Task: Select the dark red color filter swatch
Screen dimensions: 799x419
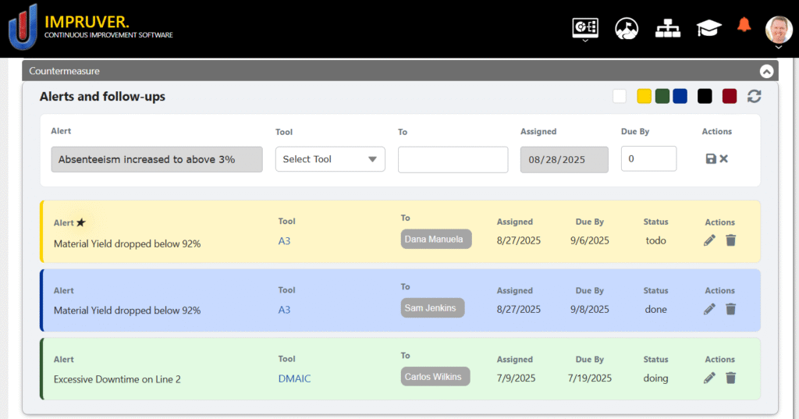Action: pos(730,96)
